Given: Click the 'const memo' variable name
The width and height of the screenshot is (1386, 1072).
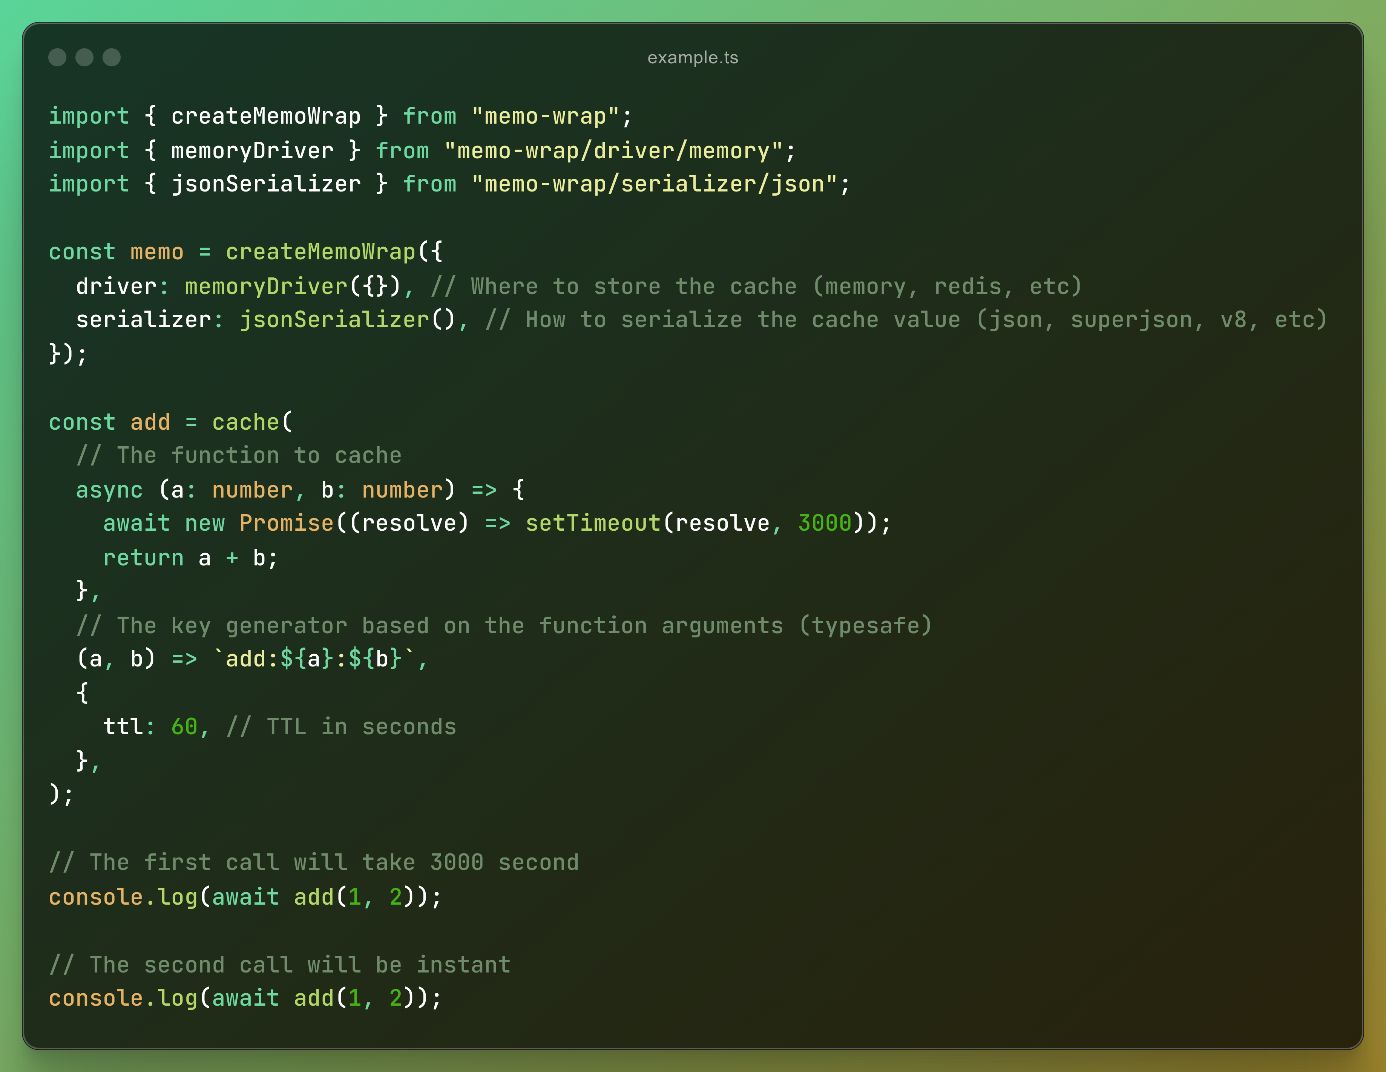Looking at the screenshot, I should pyautogui.click(x=157, y=252).
